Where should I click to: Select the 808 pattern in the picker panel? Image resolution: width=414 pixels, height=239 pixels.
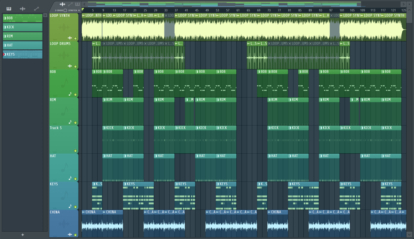23,18
